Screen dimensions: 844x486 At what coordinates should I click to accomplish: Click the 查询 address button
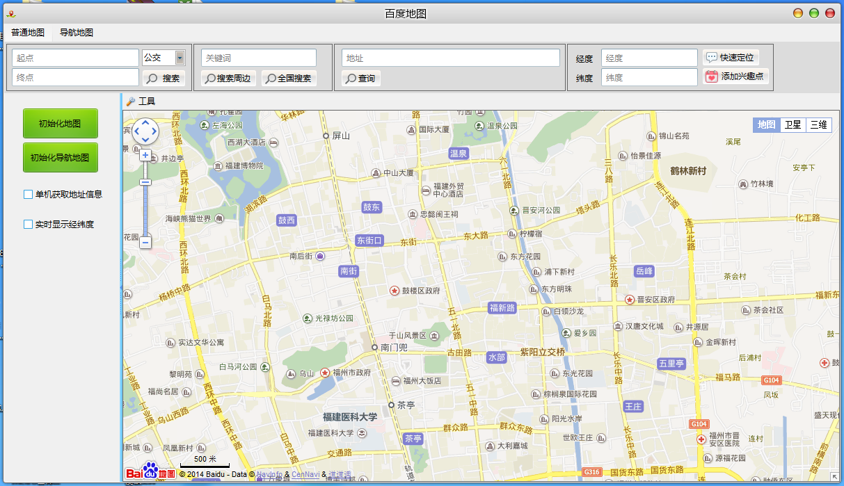click(x=362, y=79)
